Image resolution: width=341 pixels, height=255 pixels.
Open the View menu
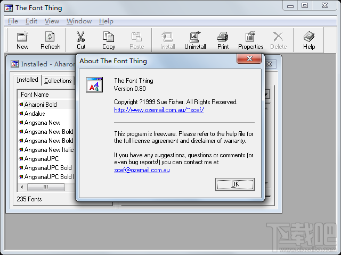pos(52,21)
